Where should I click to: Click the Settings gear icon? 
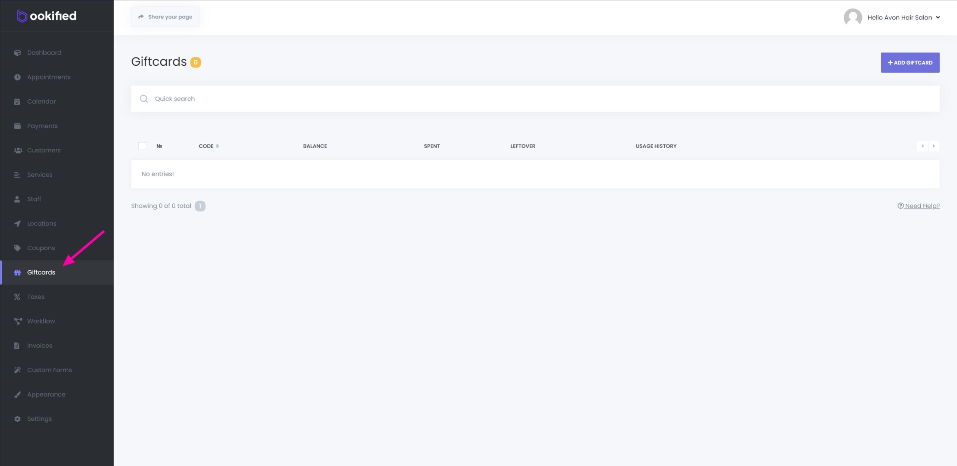[17, 419]
